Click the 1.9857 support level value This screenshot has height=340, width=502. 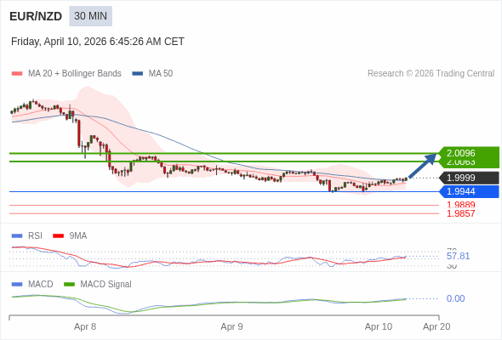pyautogui.click(x=460, y=213)
